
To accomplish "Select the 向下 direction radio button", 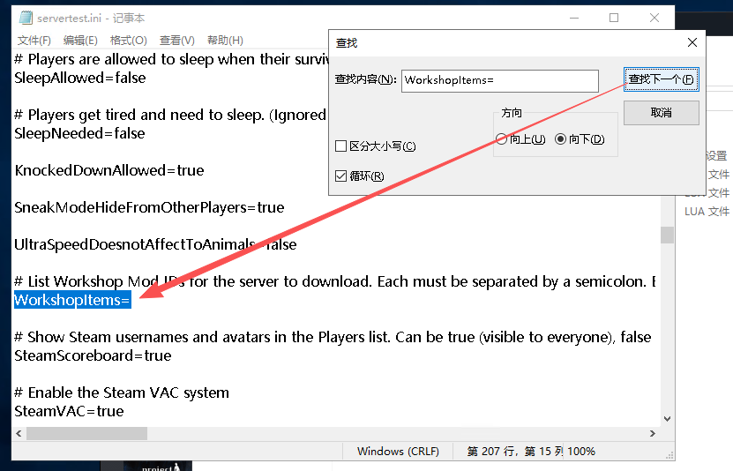I will coord(560,139).
